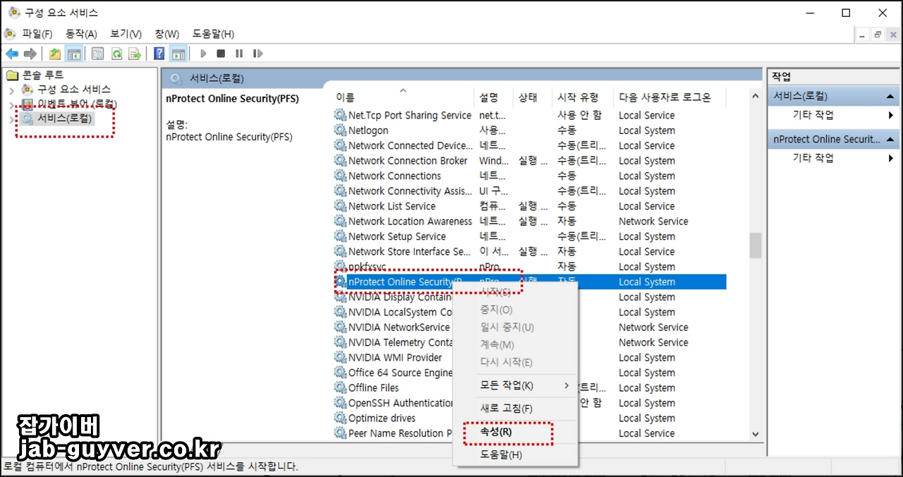903x477 pixels.
Task: Start the service using the play toolbar icon
Action: 203,53
